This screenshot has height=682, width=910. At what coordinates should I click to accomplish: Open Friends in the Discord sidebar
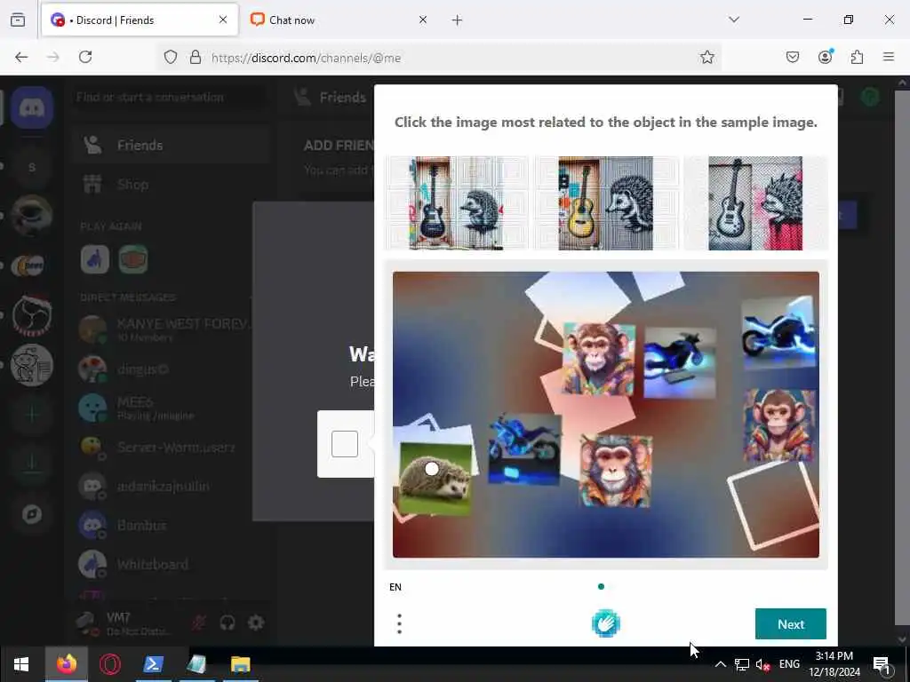click(x=170, y=145)
